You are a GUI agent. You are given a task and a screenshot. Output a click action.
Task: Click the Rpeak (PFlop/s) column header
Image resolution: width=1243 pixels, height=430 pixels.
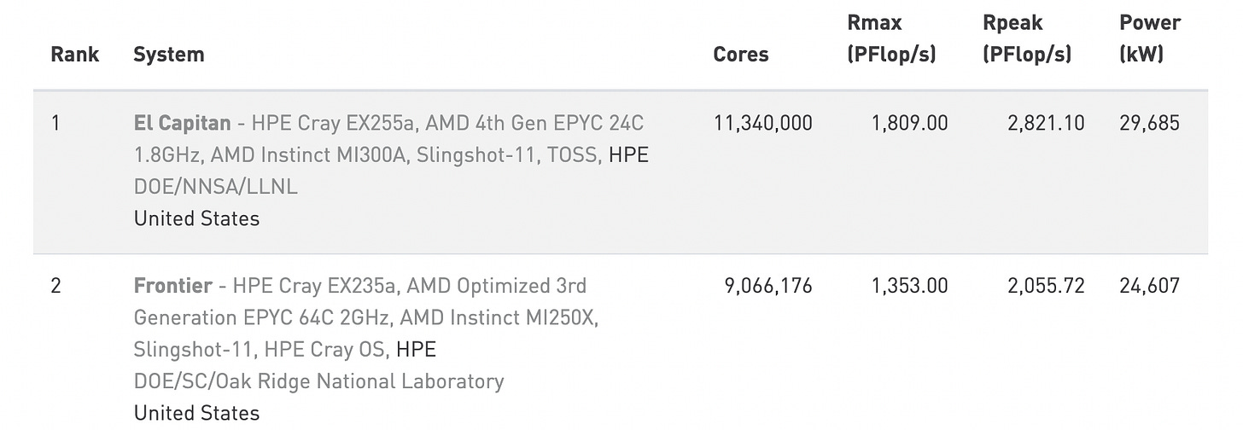click(1026, 38)
